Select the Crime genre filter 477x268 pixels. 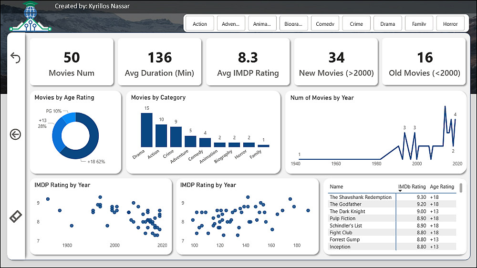(356, 24)
